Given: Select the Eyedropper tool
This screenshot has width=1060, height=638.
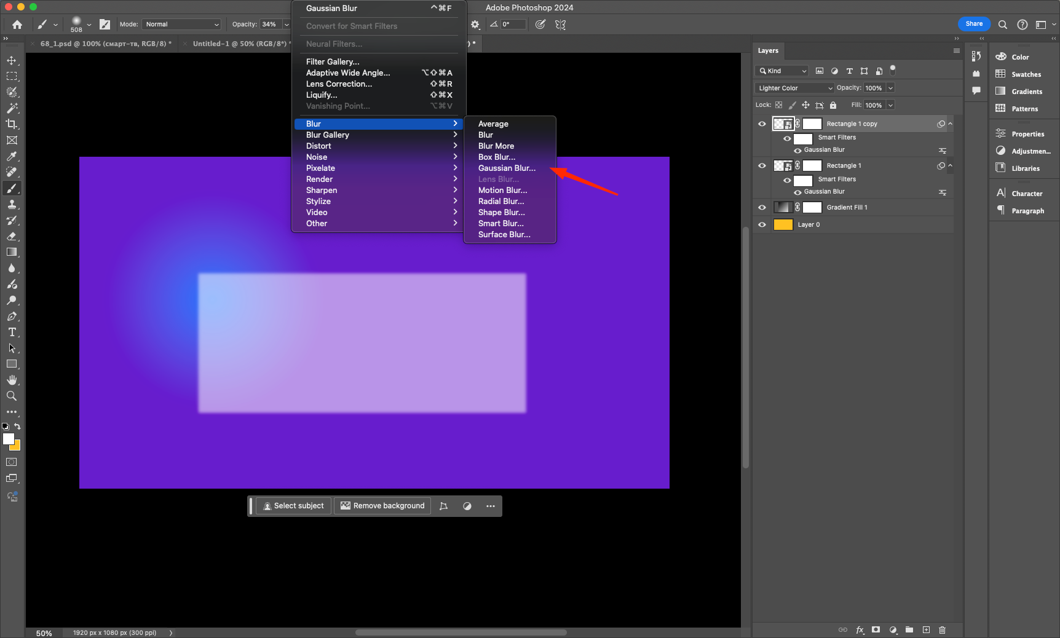Looking at the screenshot, I should [x=12, y=156].
